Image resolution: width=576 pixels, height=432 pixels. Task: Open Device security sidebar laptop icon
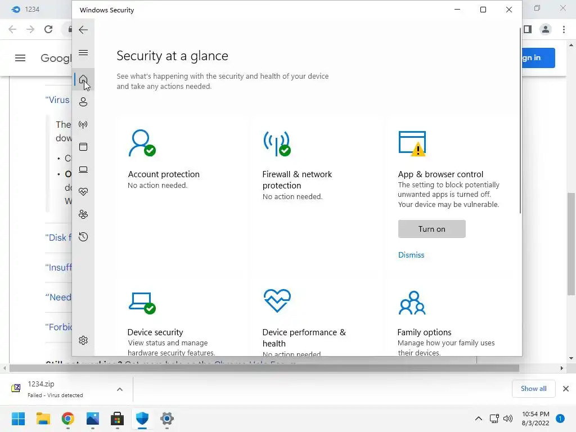[x=83, y=169]
